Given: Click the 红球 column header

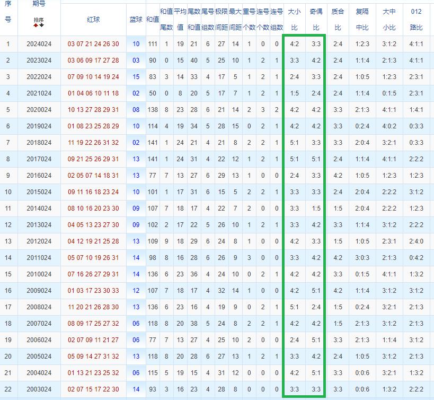Looking at the screenshot, I should [x=93, y=19].
